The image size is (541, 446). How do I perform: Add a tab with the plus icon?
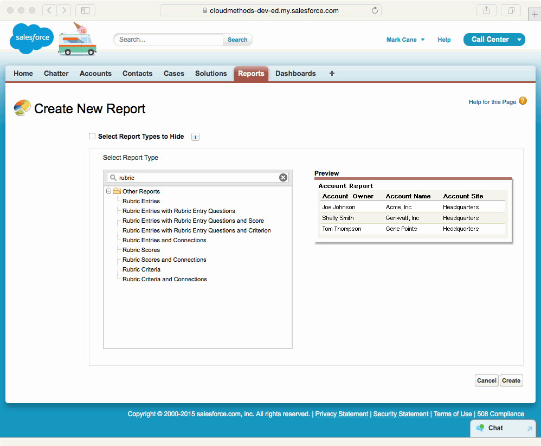point(332,74)
